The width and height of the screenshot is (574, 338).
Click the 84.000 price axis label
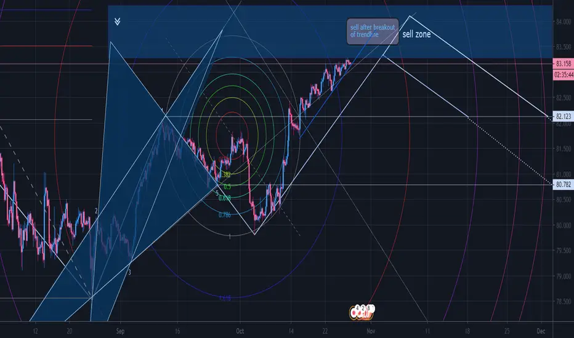564,22
